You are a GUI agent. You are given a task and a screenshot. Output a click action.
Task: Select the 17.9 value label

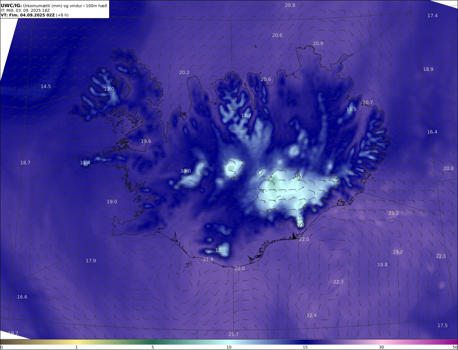(x=91, y=261)
